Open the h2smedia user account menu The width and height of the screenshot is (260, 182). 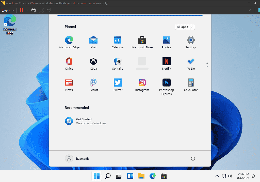77,158
